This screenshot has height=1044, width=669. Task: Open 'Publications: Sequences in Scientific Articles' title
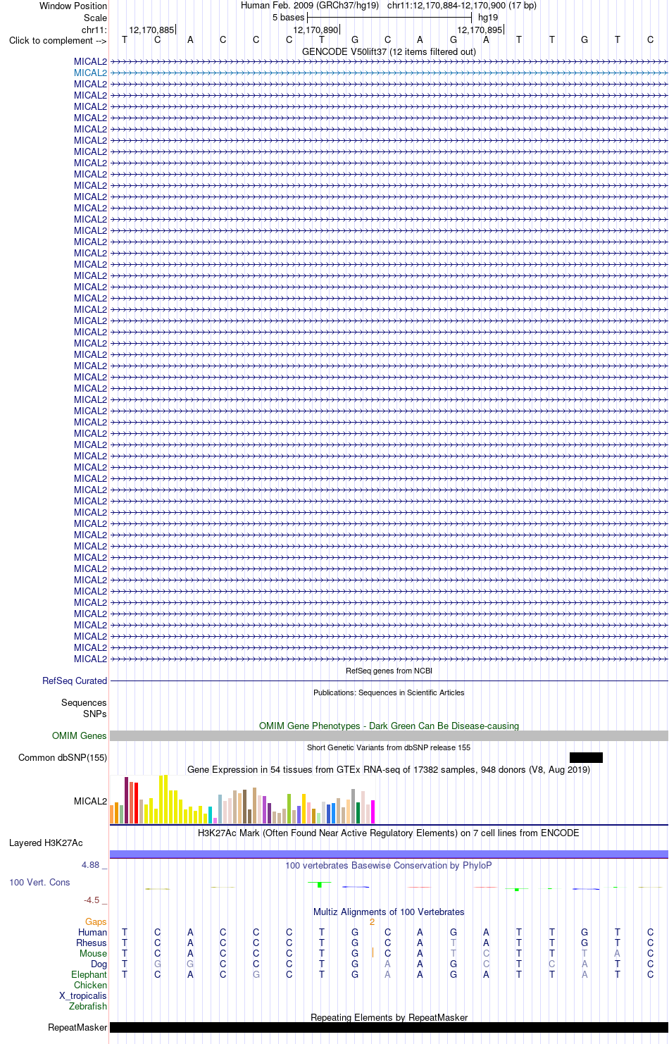(x=389, y=692)
